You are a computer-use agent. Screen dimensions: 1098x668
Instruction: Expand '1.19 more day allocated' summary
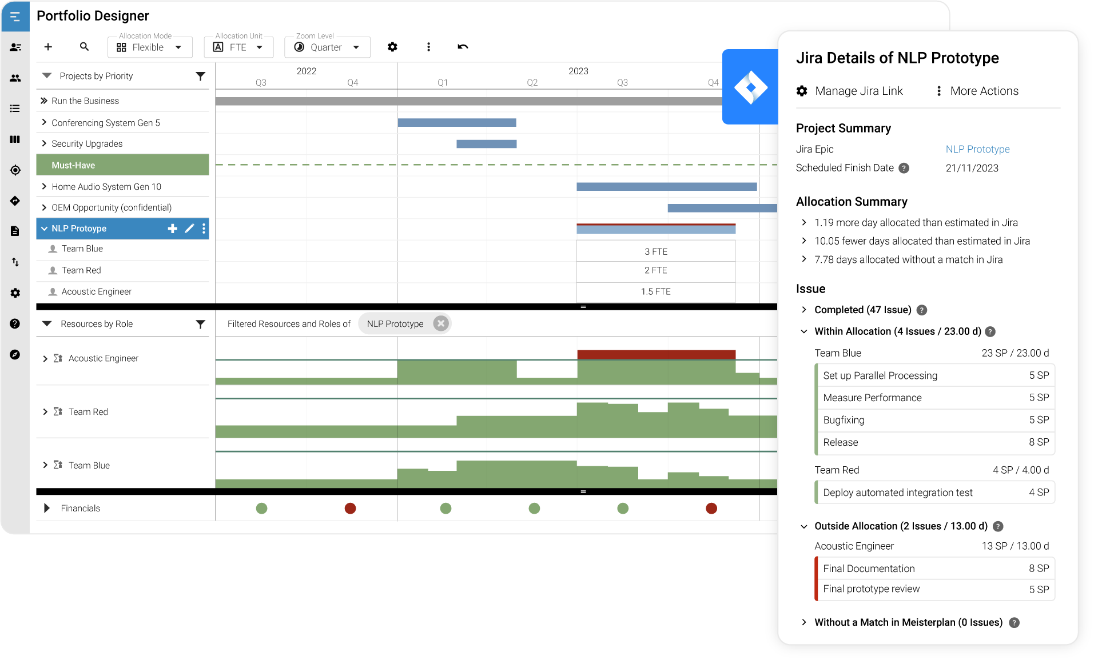[804, 222]
